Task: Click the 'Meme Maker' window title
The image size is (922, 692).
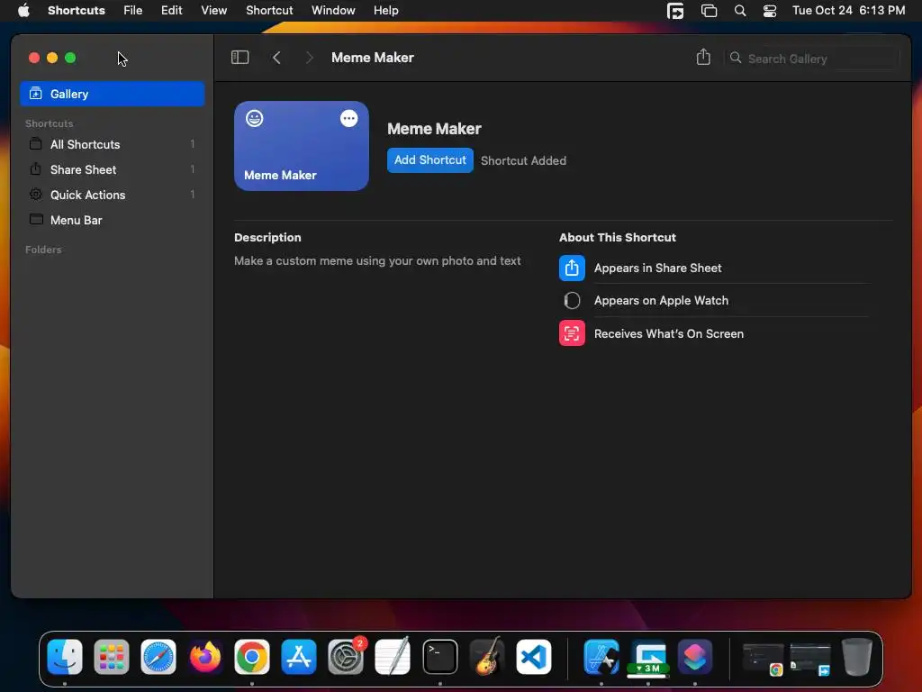Action: pyautogui.click(x=372, y=58)
